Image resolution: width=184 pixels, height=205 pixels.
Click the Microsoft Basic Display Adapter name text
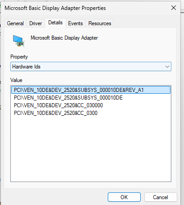tap(64, 38)
